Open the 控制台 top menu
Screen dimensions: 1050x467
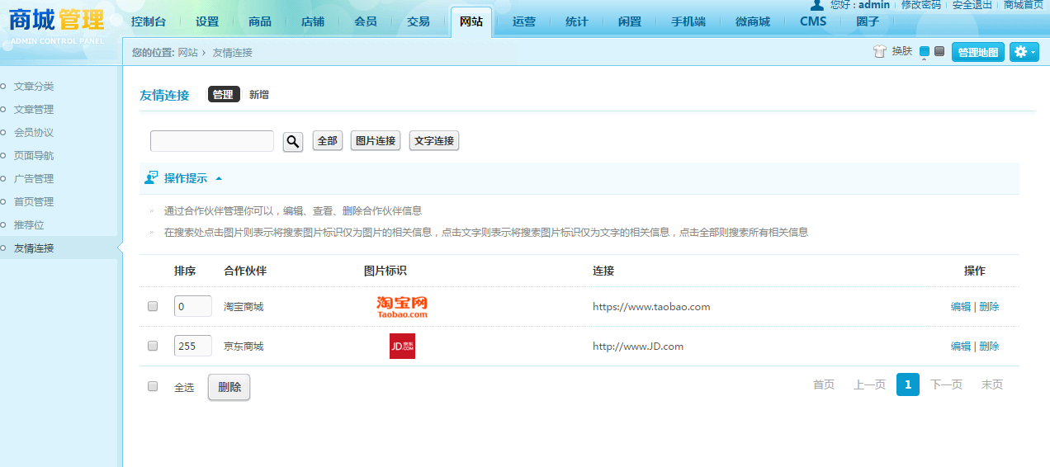tap(149, 21)
